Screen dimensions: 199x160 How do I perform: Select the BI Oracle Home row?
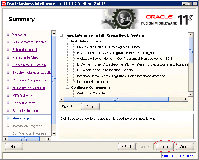point(115,53)
